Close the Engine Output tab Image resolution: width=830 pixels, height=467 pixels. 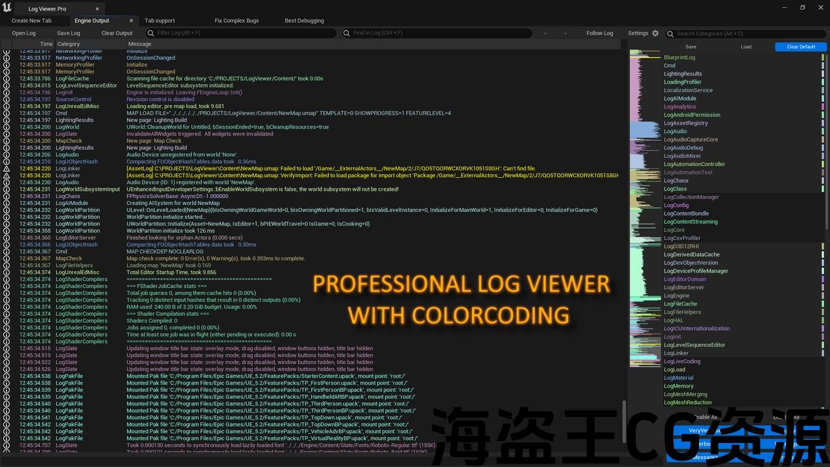point(131,21)
